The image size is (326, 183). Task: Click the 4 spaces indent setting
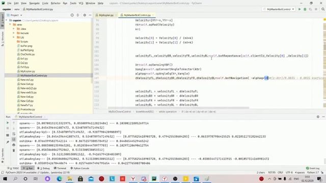pos(300,173)
